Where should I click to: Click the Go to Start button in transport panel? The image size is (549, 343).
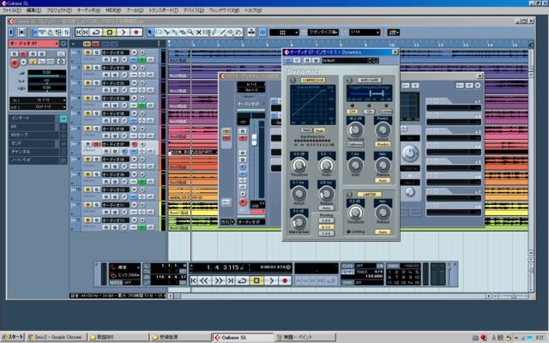pyautogui.click(x=196, y=280)
